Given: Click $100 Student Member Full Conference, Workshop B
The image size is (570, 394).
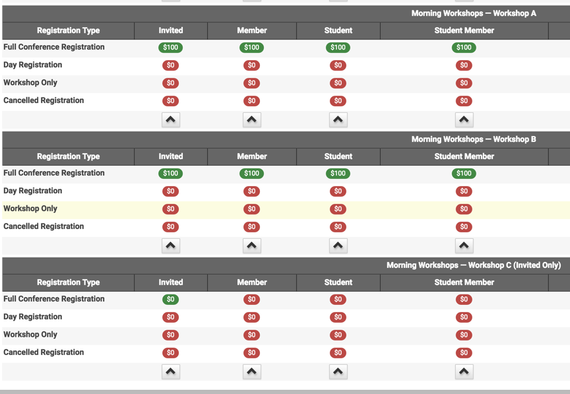Looking at the screenshot, I should [x=464, y=173].
